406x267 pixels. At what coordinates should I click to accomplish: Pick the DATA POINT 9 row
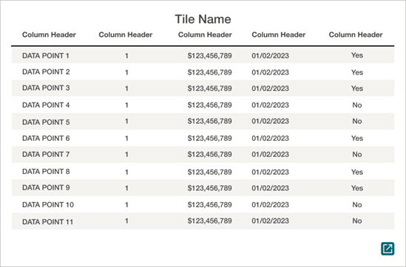click(203, 188)
